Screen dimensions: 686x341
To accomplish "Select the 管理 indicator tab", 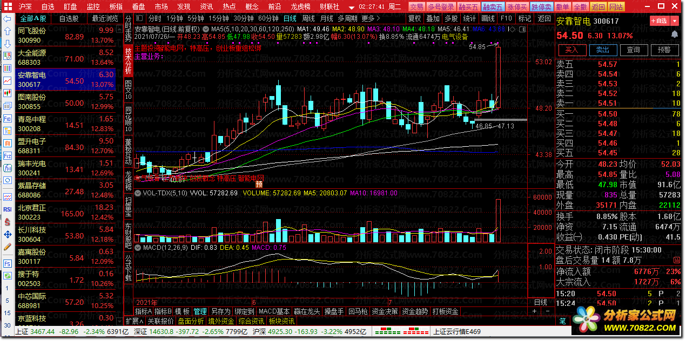I will (x=200, y=311).
